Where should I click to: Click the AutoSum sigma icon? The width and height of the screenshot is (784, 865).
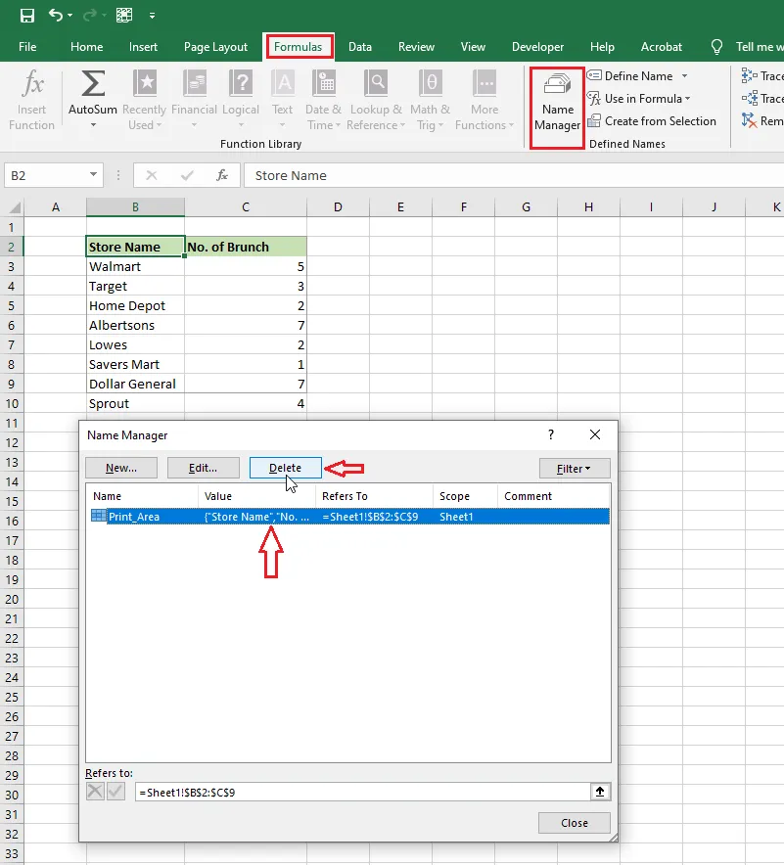[x=93, y=85]
